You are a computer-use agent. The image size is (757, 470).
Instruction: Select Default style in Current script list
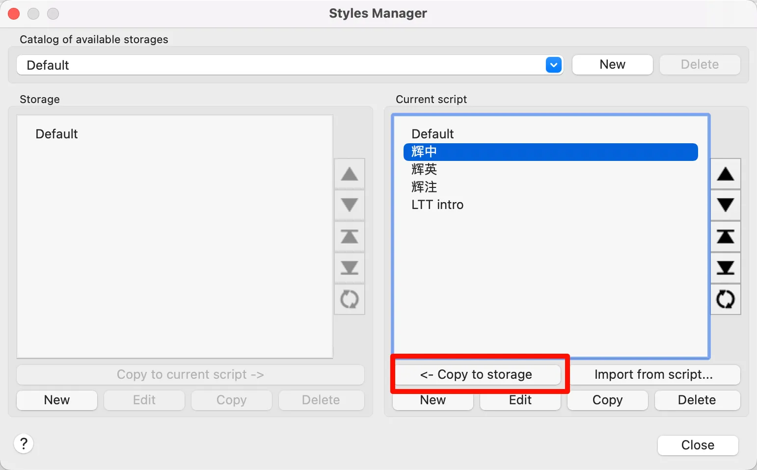click(433, 134)
